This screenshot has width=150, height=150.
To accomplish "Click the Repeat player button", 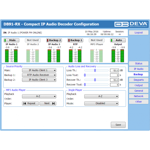I will coord(30,103).
